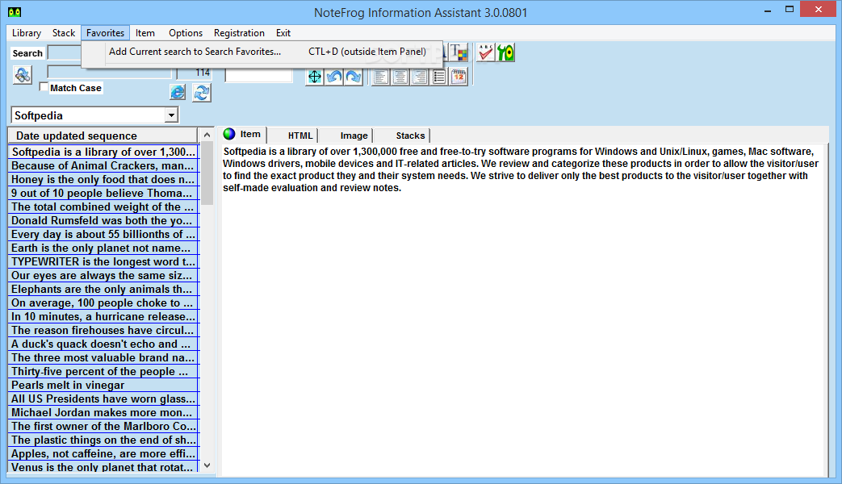Select note 'Venus is the only planet that rotat...'
This screenshot has width=842, height=484.
(x=103, y=467)
